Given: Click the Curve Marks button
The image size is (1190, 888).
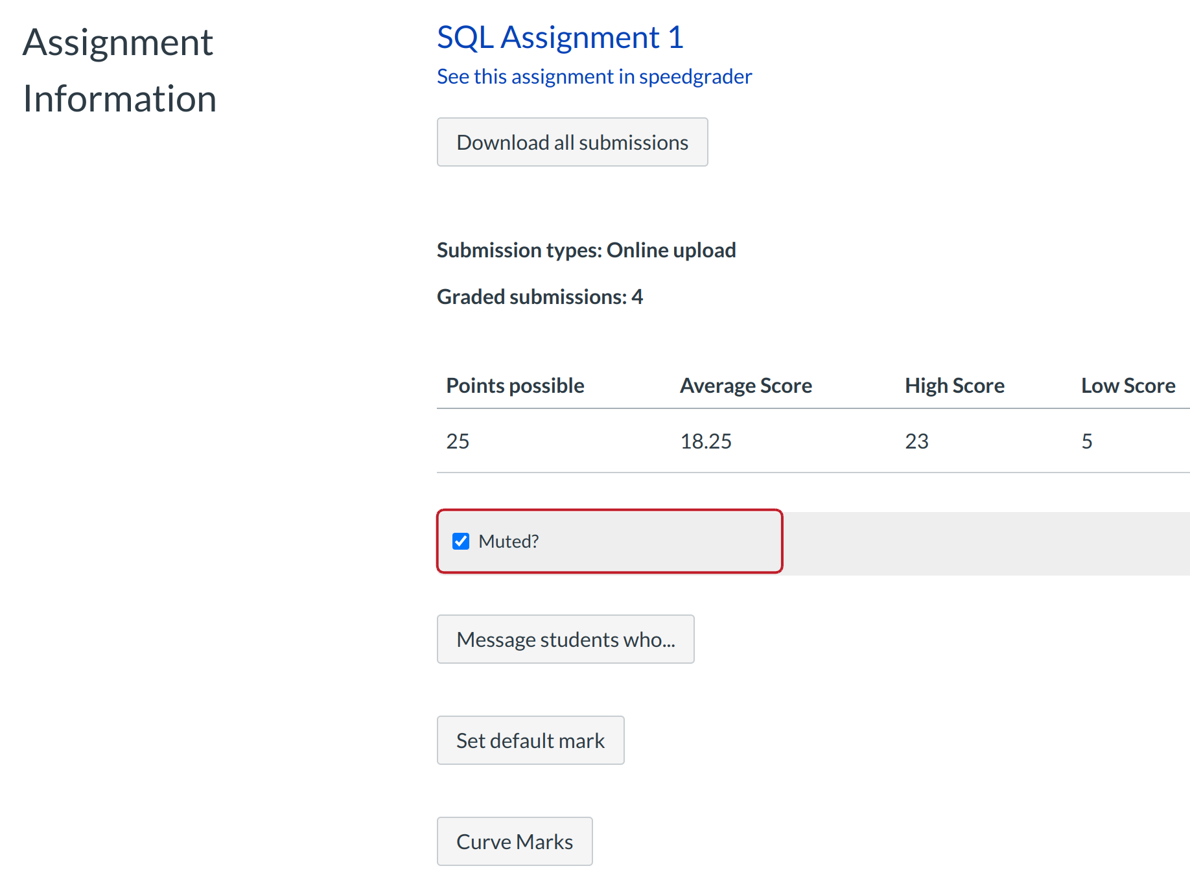Looking at the screenshot, I should pos(514,841).
